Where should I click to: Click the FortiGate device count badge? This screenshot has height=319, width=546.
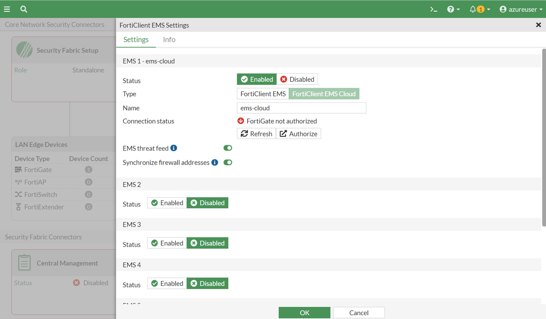point(89,170)
